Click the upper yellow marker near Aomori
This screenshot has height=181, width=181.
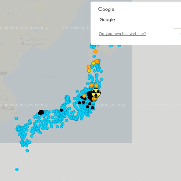click(x=93, y=63)
